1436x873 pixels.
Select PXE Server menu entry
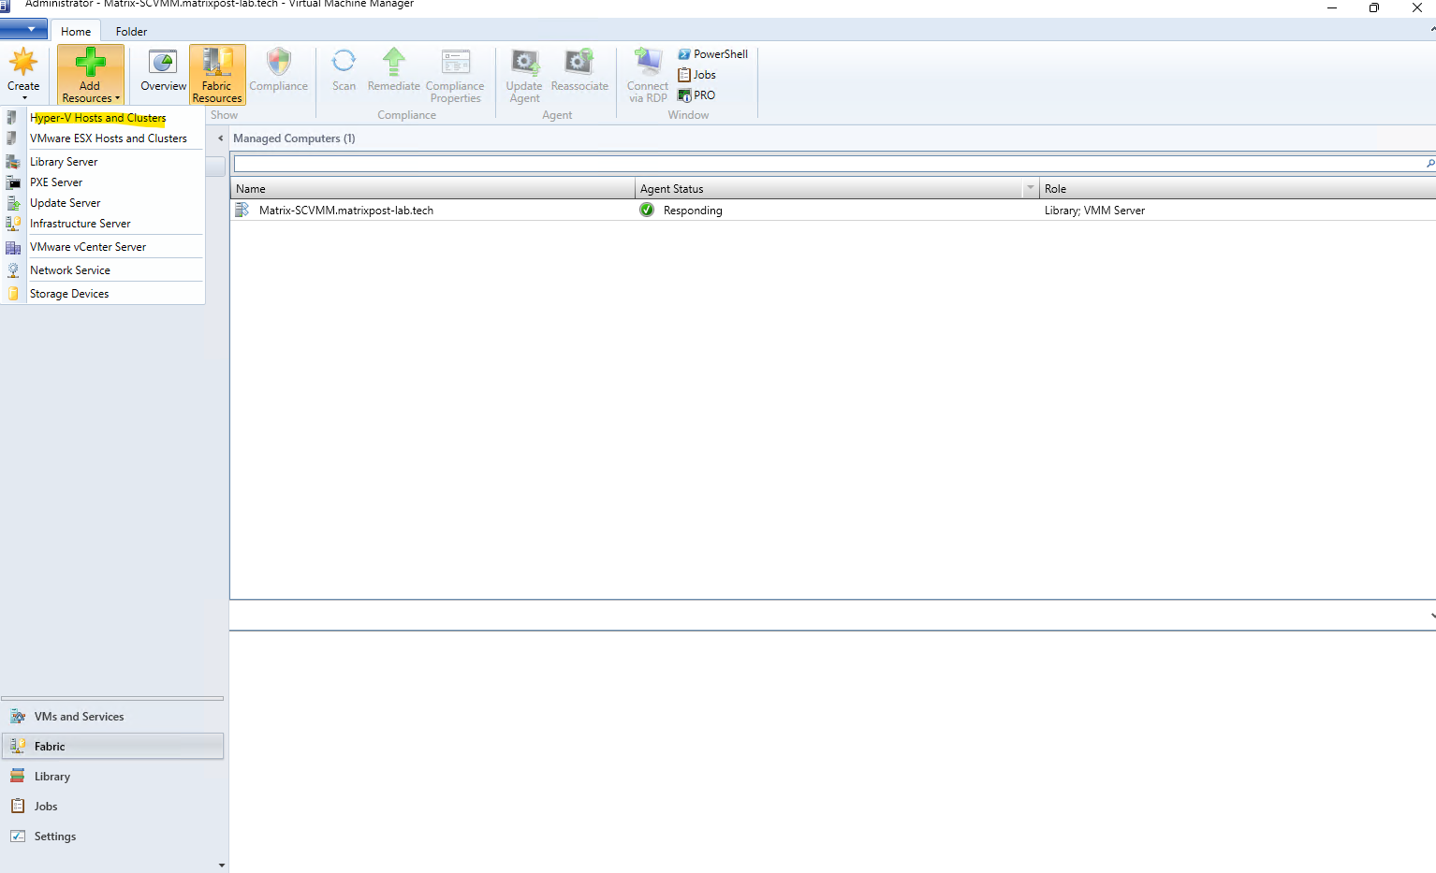pos(56,182)
